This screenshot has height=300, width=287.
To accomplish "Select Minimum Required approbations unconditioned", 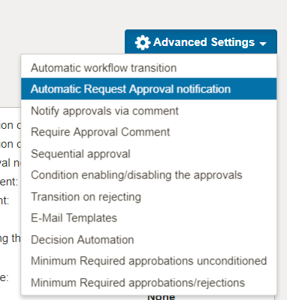I will 149,261.
